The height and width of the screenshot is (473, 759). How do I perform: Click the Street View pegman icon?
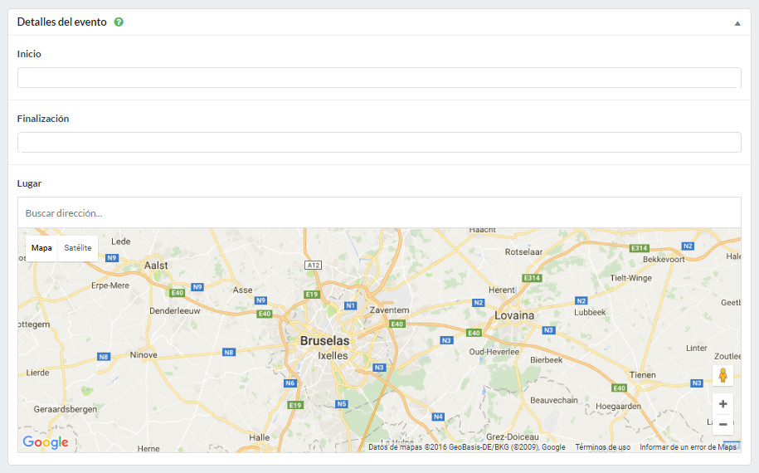point(723,375)
